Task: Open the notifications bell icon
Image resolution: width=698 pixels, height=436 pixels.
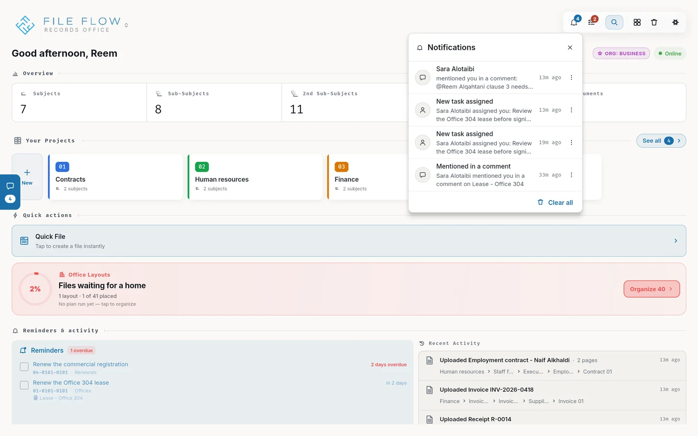Action: [574, 22]
